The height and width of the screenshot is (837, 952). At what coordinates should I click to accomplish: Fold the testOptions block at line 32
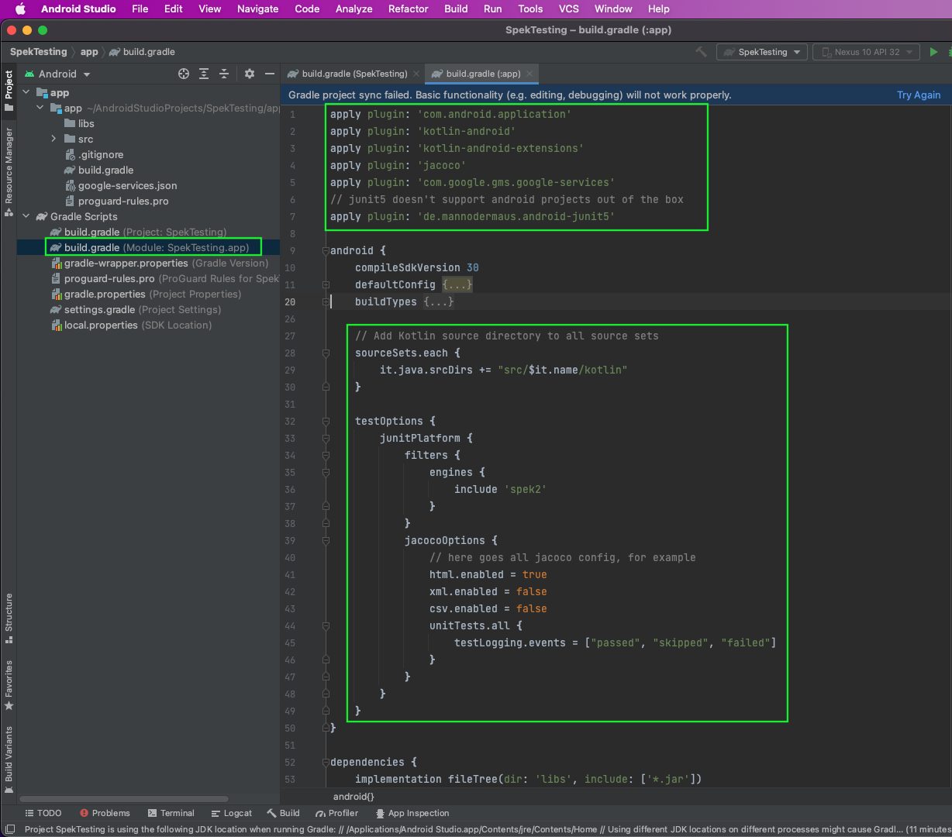(326, 421)
